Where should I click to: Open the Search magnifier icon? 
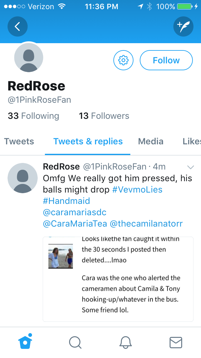pos(75,343)
